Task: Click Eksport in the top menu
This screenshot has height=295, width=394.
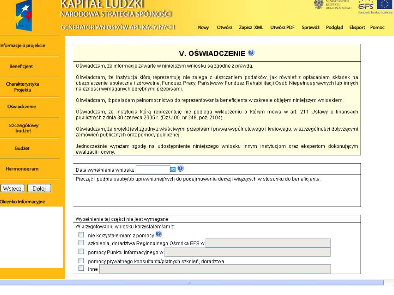Action: point(357,28)
